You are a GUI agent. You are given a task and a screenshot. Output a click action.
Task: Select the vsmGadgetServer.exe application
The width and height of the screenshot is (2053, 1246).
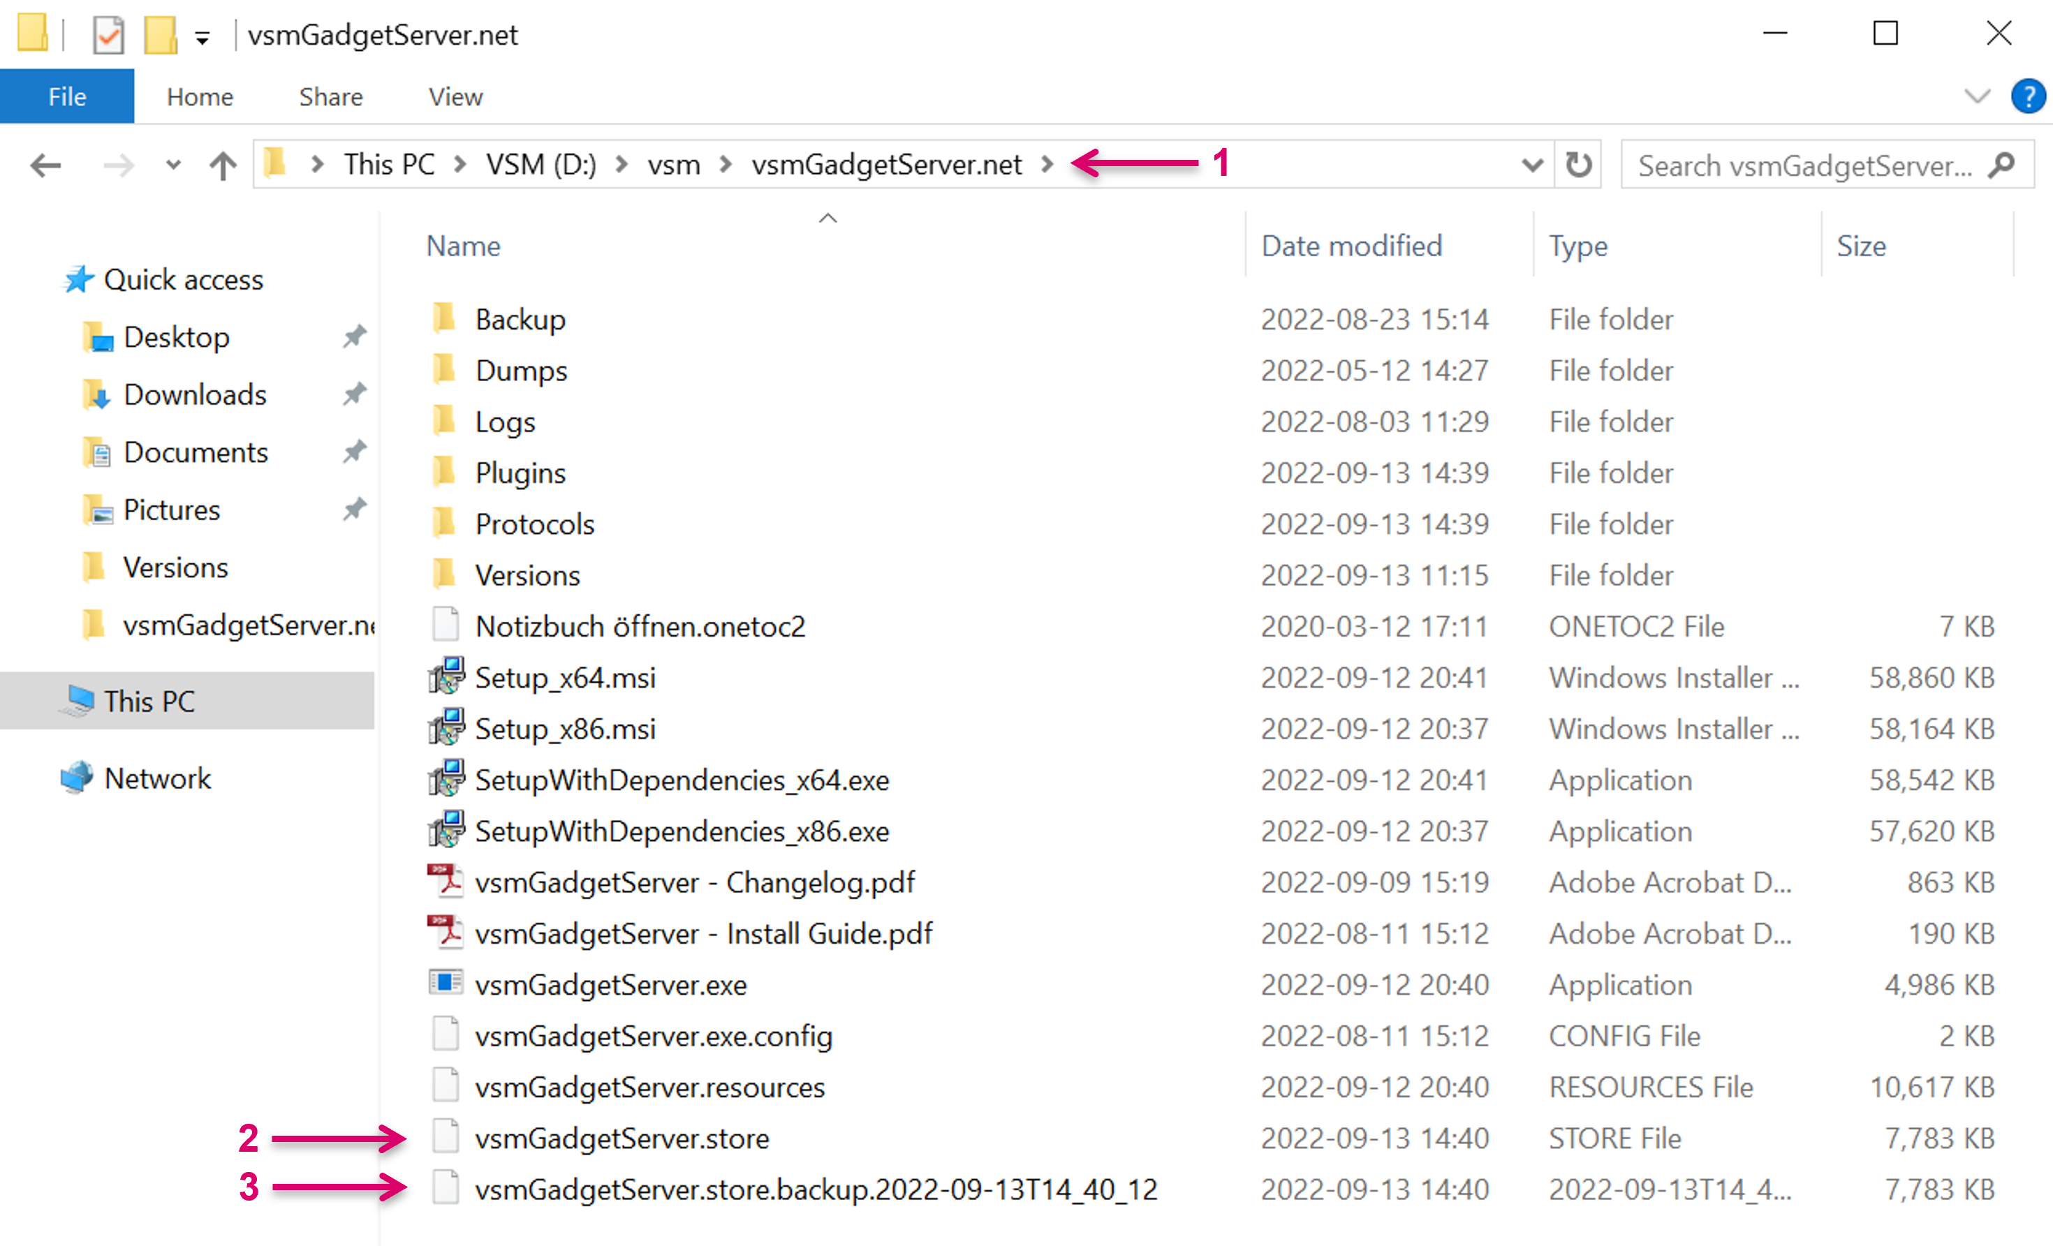point(610,986)
